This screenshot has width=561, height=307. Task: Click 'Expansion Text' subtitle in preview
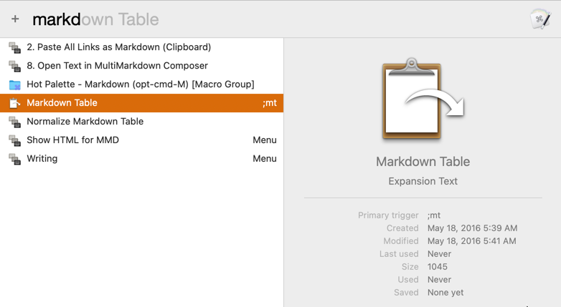coord(423,181)
